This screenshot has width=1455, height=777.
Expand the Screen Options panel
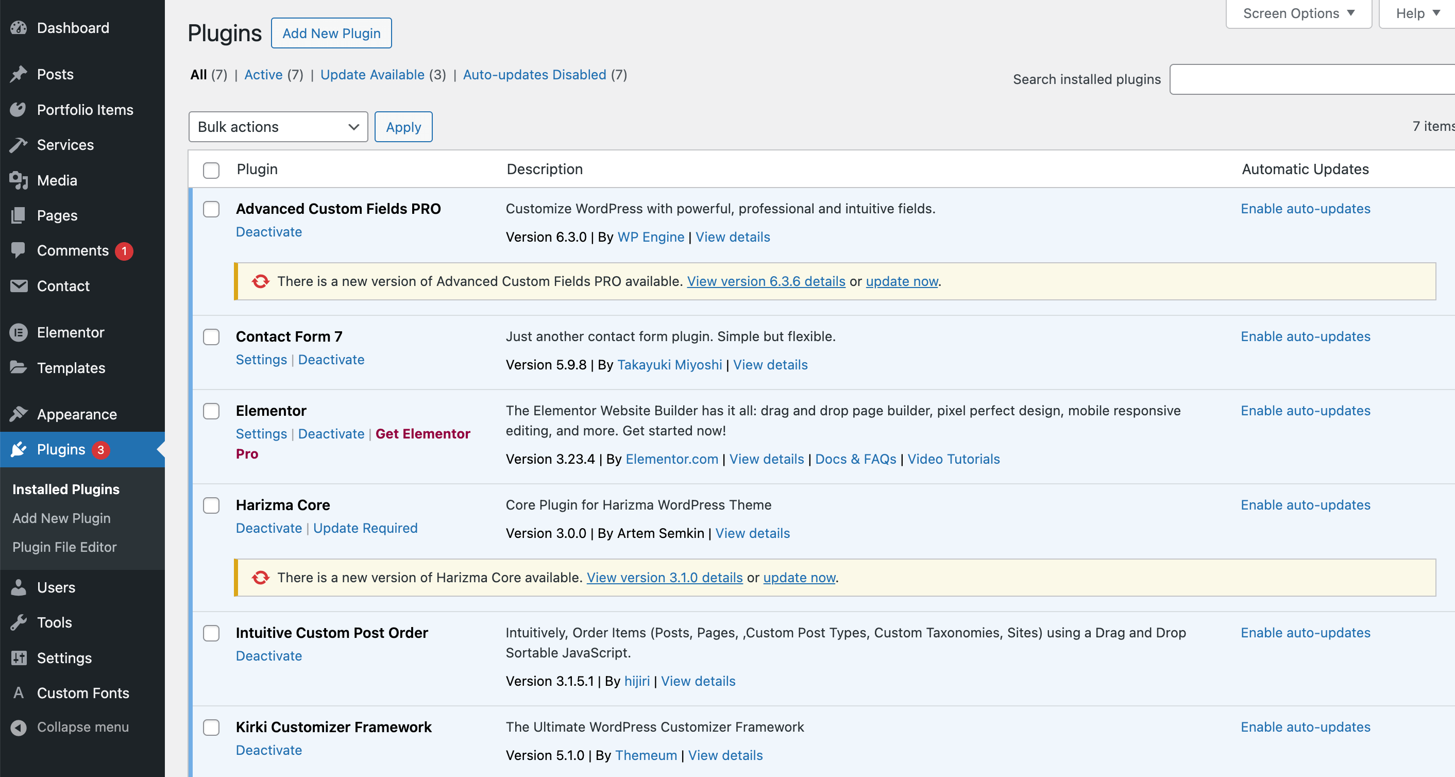(x=1298, y=13)
